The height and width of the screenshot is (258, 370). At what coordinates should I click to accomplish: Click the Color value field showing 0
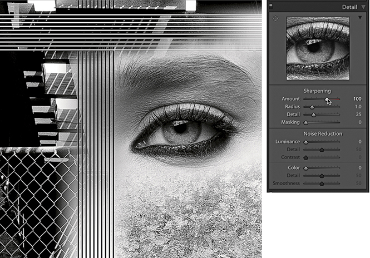(360, 168)
